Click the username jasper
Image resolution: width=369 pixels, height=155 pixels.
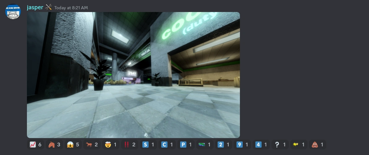point(35,7)
